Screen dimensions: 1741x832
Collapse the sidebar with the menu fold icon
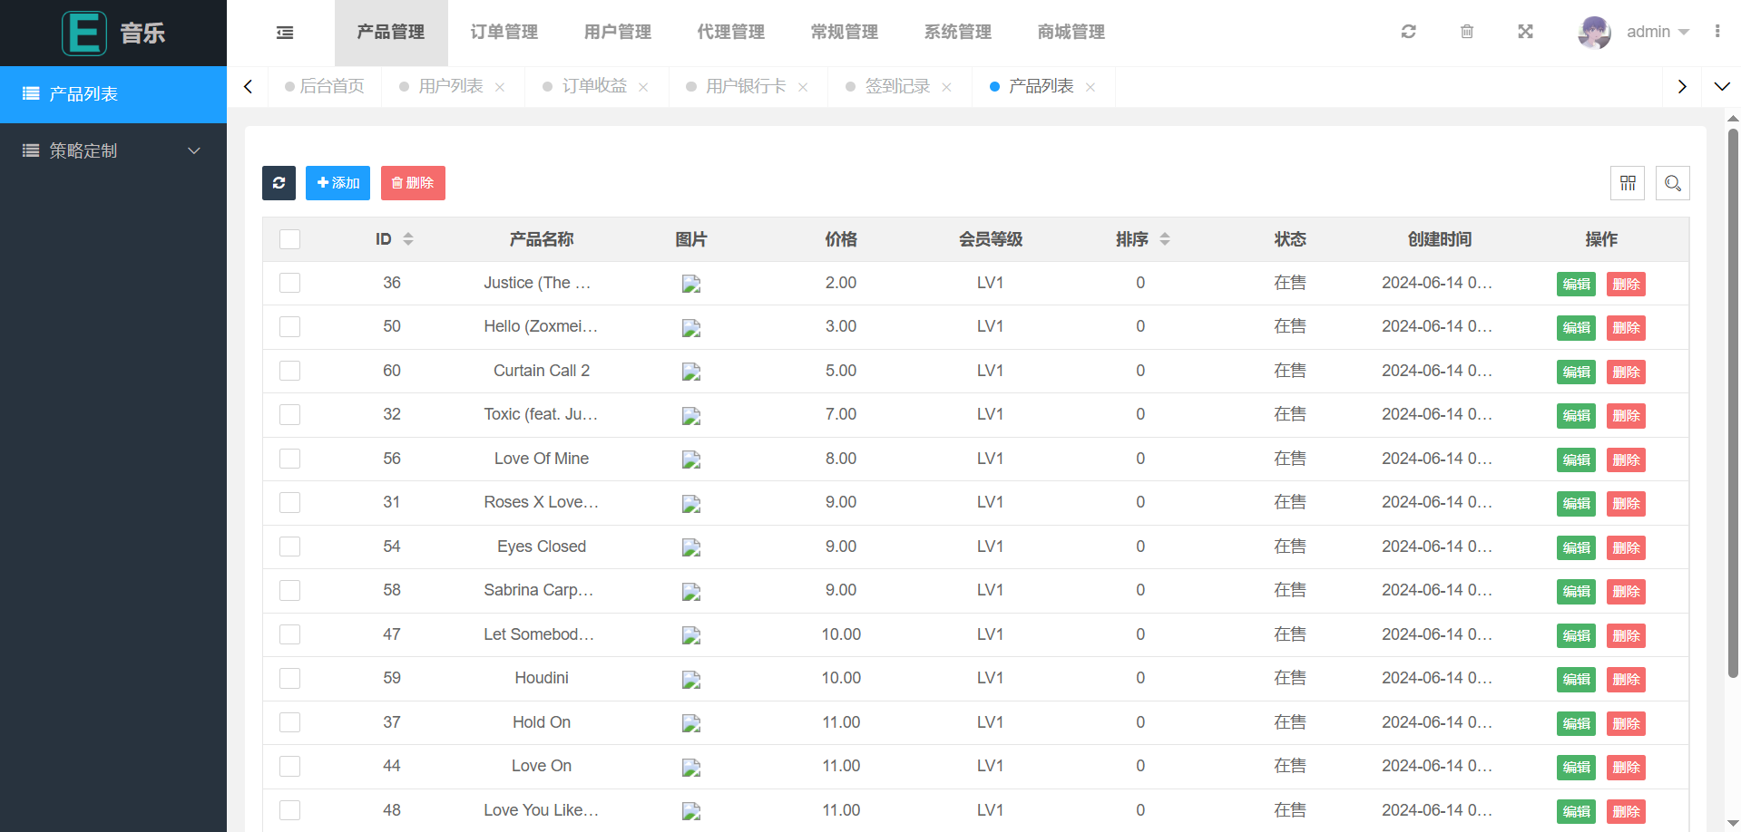pos(285,33)
